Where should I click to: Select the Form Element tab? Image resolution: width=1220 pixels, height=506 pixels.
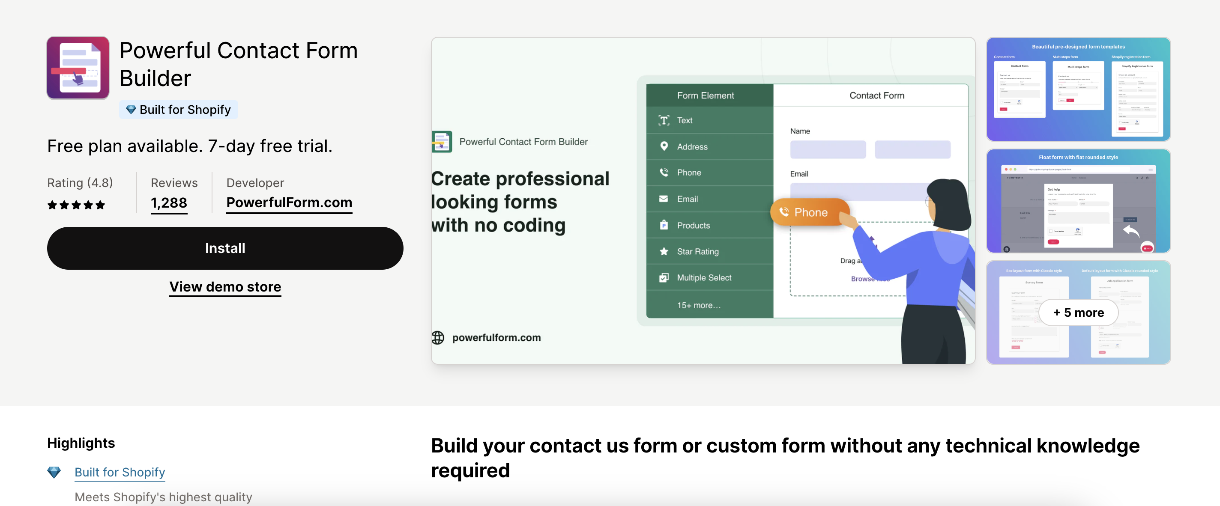pyautogui.click(x=706, y=95)
